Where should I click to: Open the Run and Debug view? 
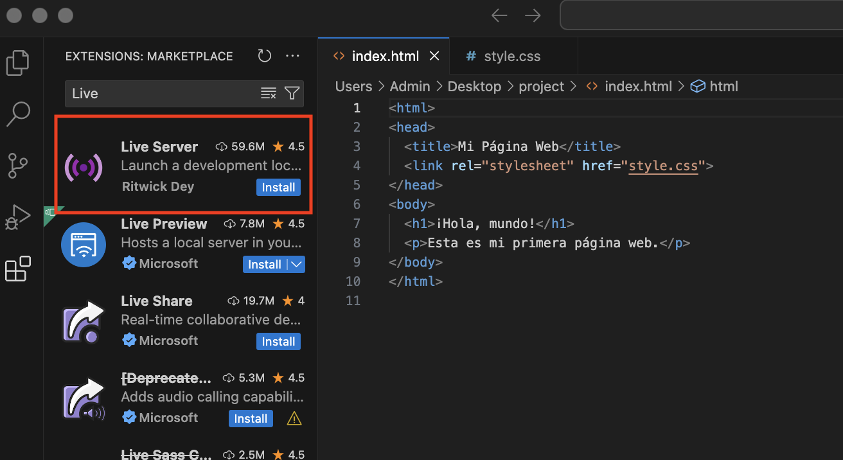click(x=18, y=217)
